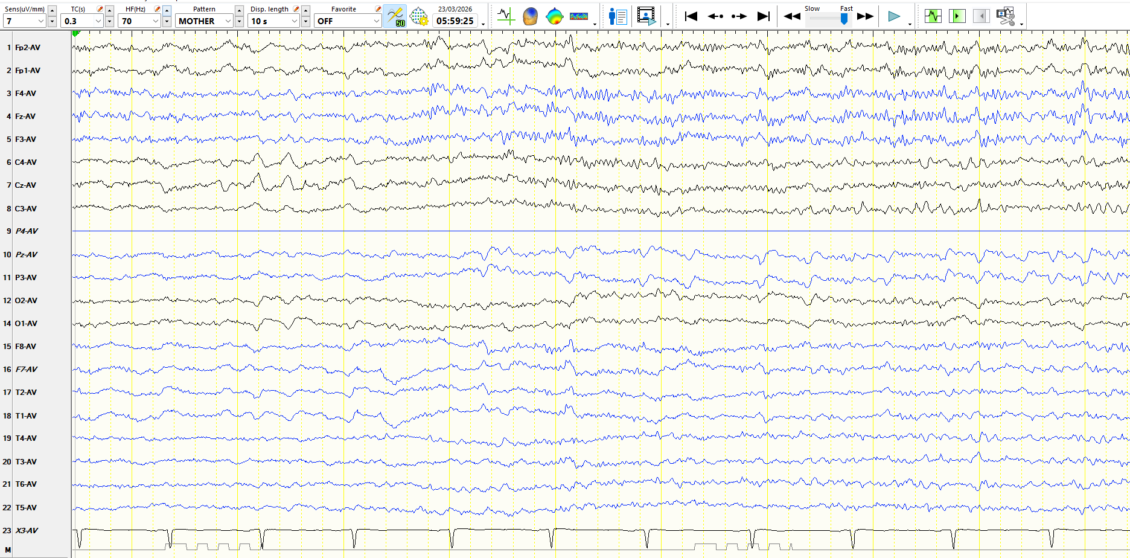Step back one page in EEG
Screen dimensions: 1130x558
pyautogui.click(x=715, y=16)
